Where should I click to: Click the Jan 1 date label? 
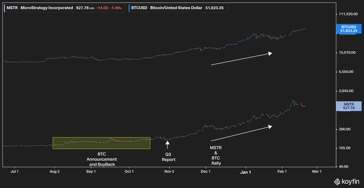point(246,172)
